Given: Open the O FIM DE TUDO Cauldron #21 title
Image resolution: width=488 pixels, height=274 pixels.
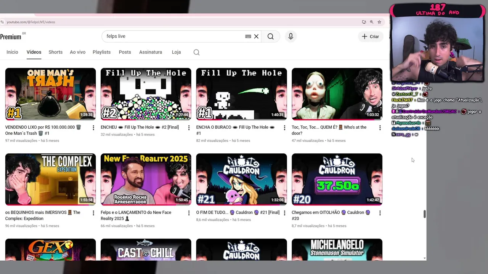Looking at the screenshot, I should pos(238,212).
